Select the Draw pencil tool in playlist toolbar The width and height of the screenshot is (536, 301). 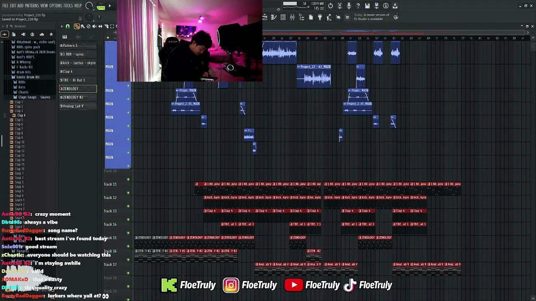coord(77,26)
